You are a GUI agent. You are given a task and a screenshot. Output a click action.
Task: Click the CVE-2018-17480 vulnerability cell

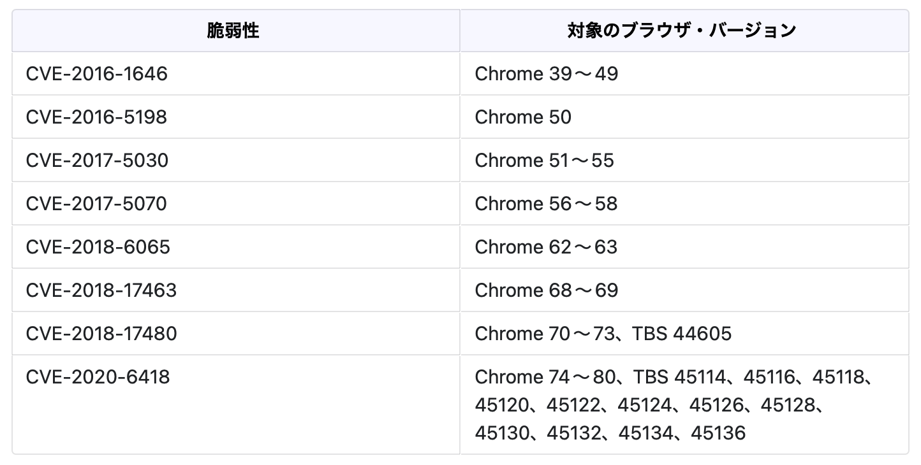[x=101, y=334]
